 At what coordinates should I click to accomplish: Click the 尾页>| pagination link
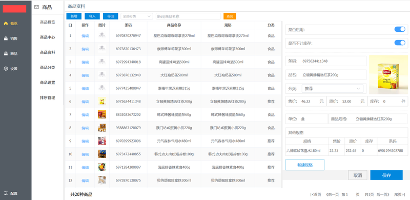pyautogui.click(x=400, y=194)
